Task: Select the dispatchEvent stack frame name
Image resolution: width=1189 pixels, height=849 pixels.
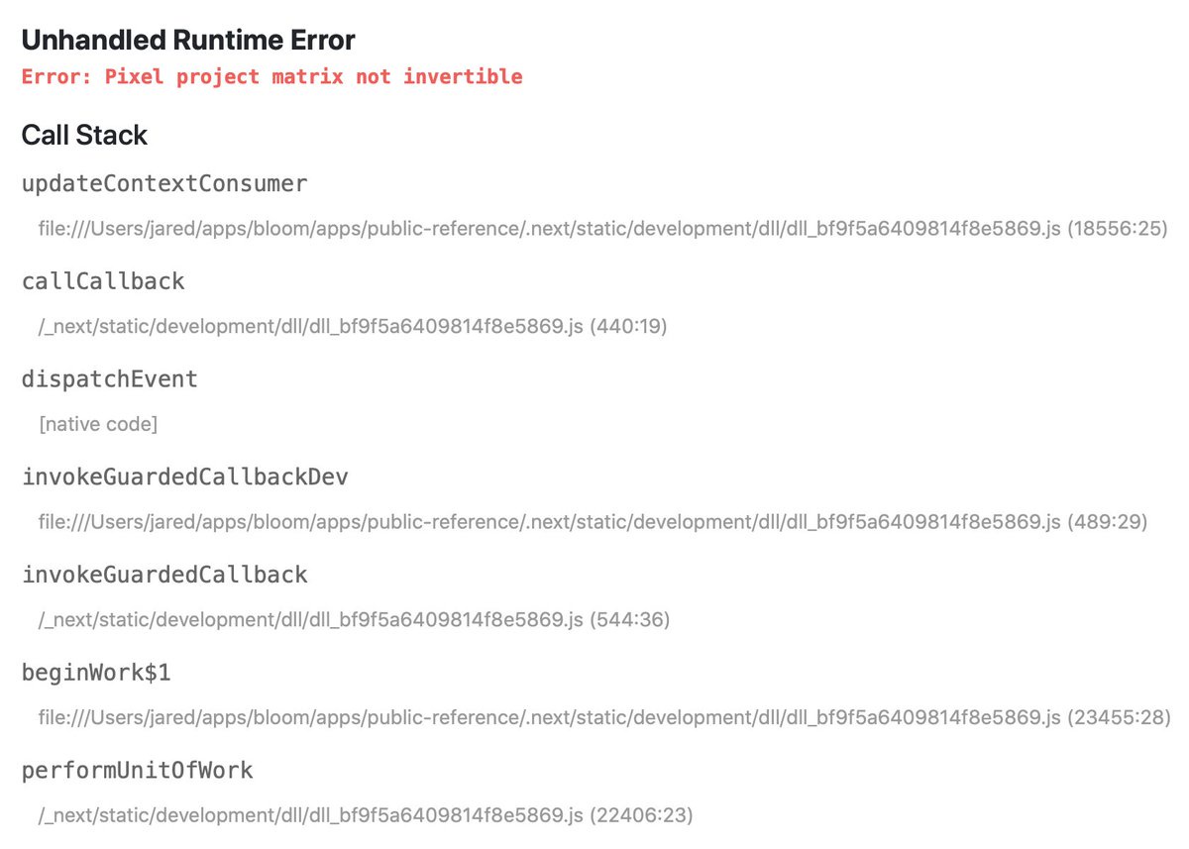Action: click(109, 378)
